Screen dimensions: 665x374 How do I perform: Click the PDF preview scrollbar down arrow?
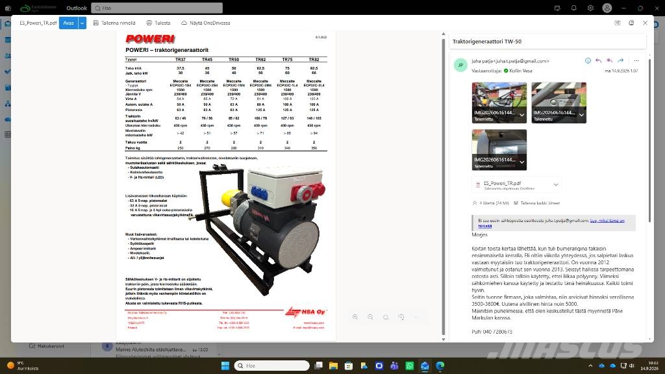(x=443, y=339)
